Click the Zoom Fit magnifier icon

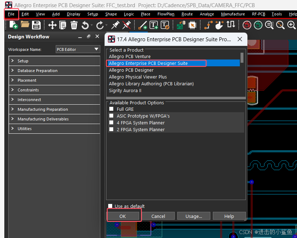coord(280,25)
